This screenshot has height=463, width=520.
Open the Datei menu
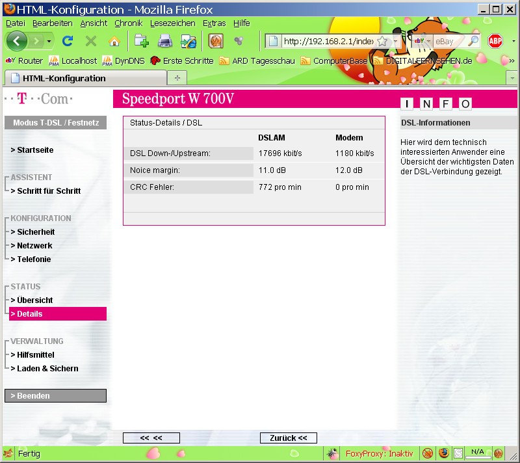pos(16,23)
